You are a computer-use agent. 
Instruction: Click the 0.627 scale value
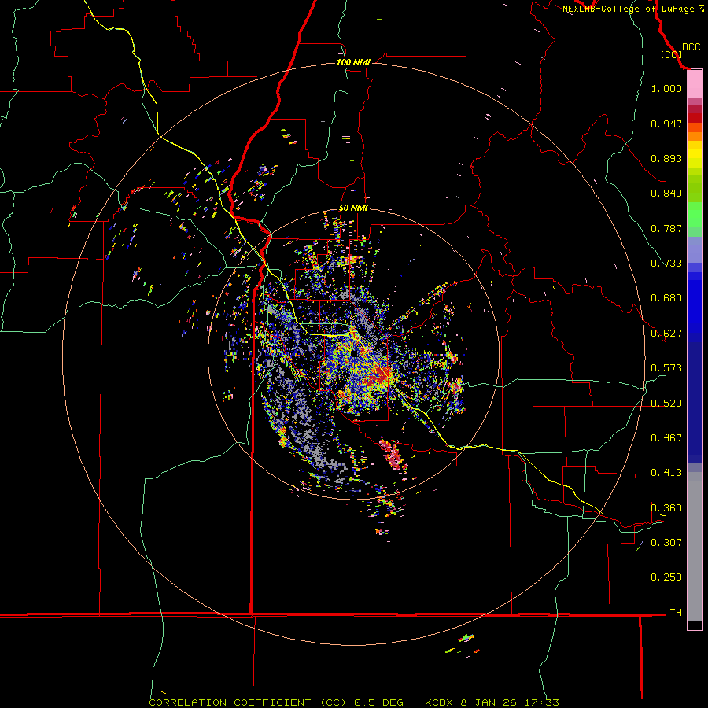[666, 334]
